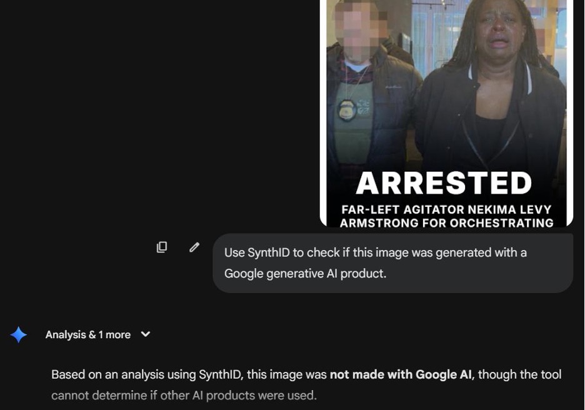Click the "FAR-LEFT AGITATOR" caption line

(x=446, y=210)
